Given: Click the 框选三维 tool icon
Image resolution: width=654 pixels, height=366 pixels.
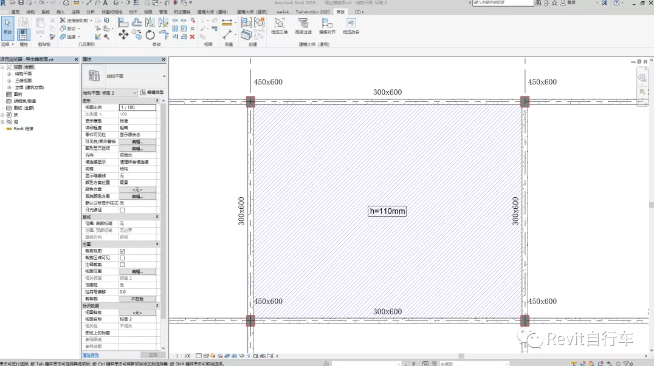Looking at the screenshot, I should [x=279, y=25].
